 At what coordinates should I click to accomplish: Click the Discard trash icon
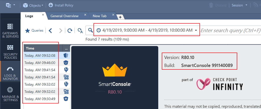pos(211,5)
